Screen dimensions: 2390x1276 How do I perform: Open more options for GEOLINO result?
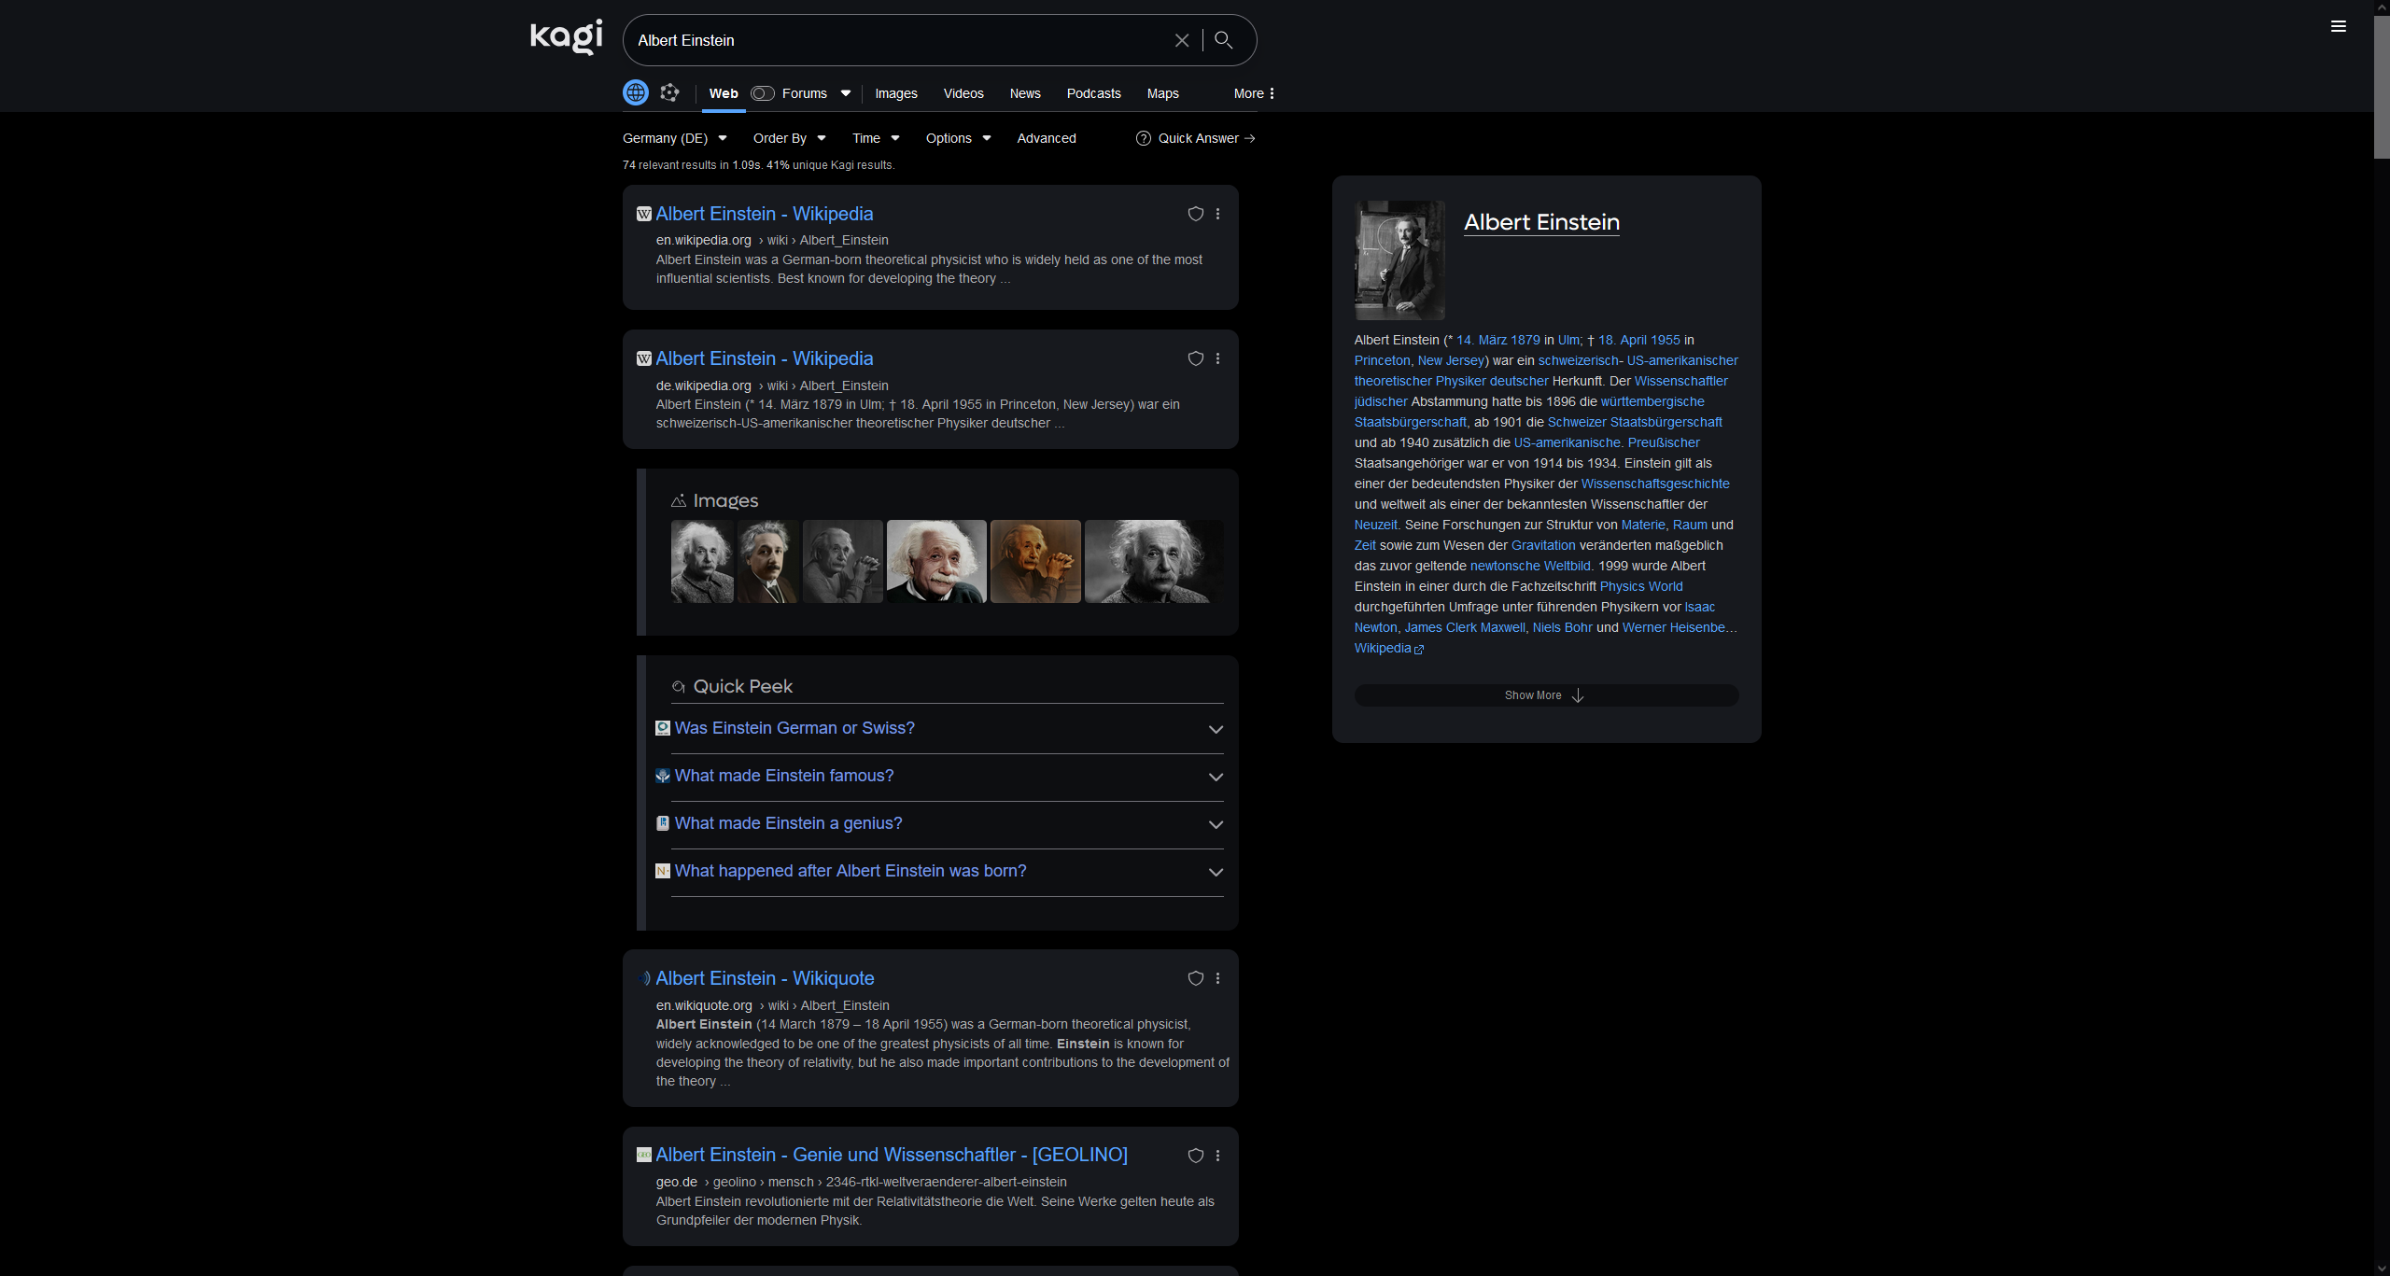(1217, 1156)
